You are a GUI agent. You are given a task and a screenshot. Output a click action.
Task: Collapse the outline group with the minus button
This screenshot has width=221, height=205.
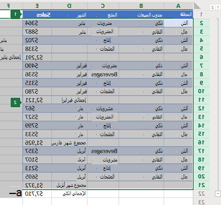point(218,193)
